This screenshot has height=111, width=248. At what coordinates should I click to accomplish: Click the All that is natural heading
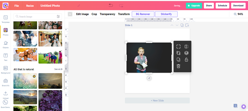24,69
